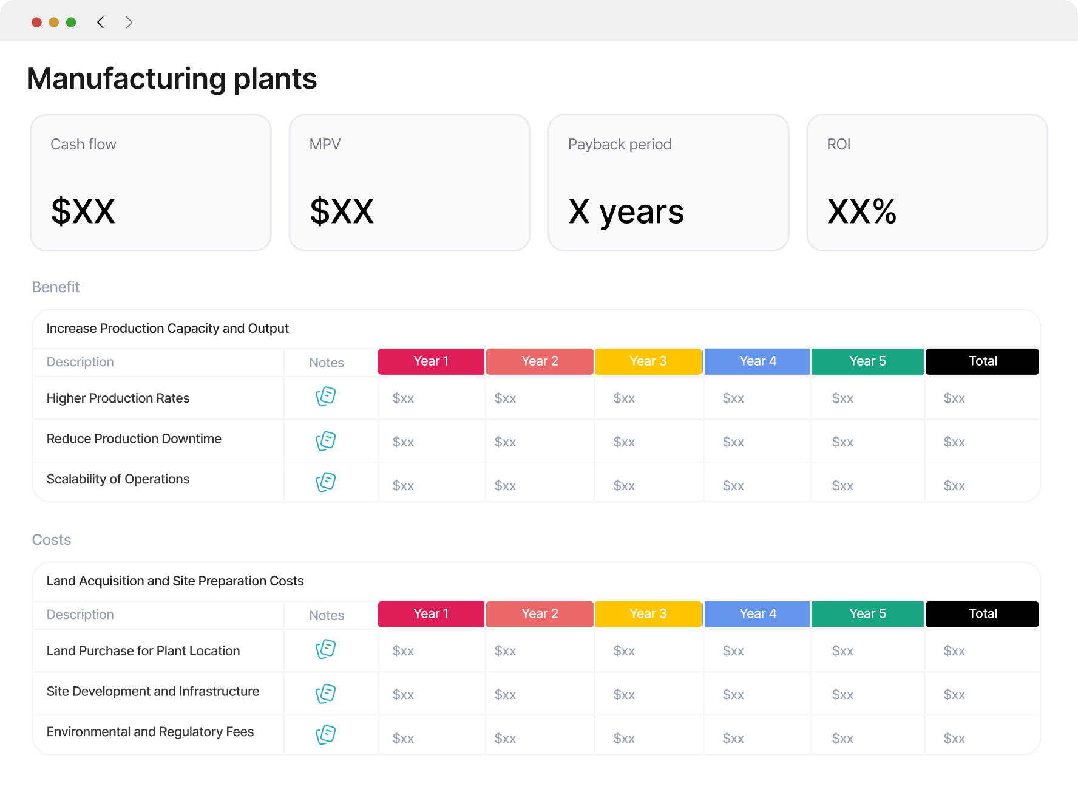
Task: Edit Total value for Environmental and Regulatory Fees
Action: coord(955,739)
